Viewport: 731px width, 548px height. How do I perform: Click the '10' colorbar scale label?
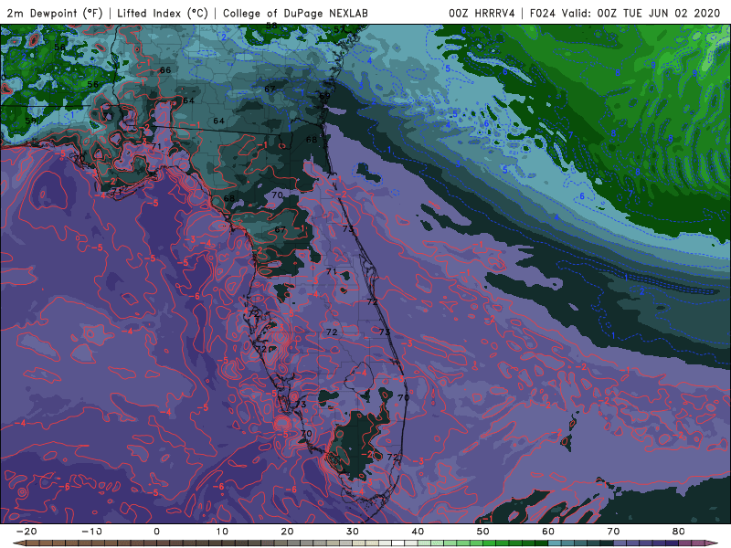coord(222,532)
